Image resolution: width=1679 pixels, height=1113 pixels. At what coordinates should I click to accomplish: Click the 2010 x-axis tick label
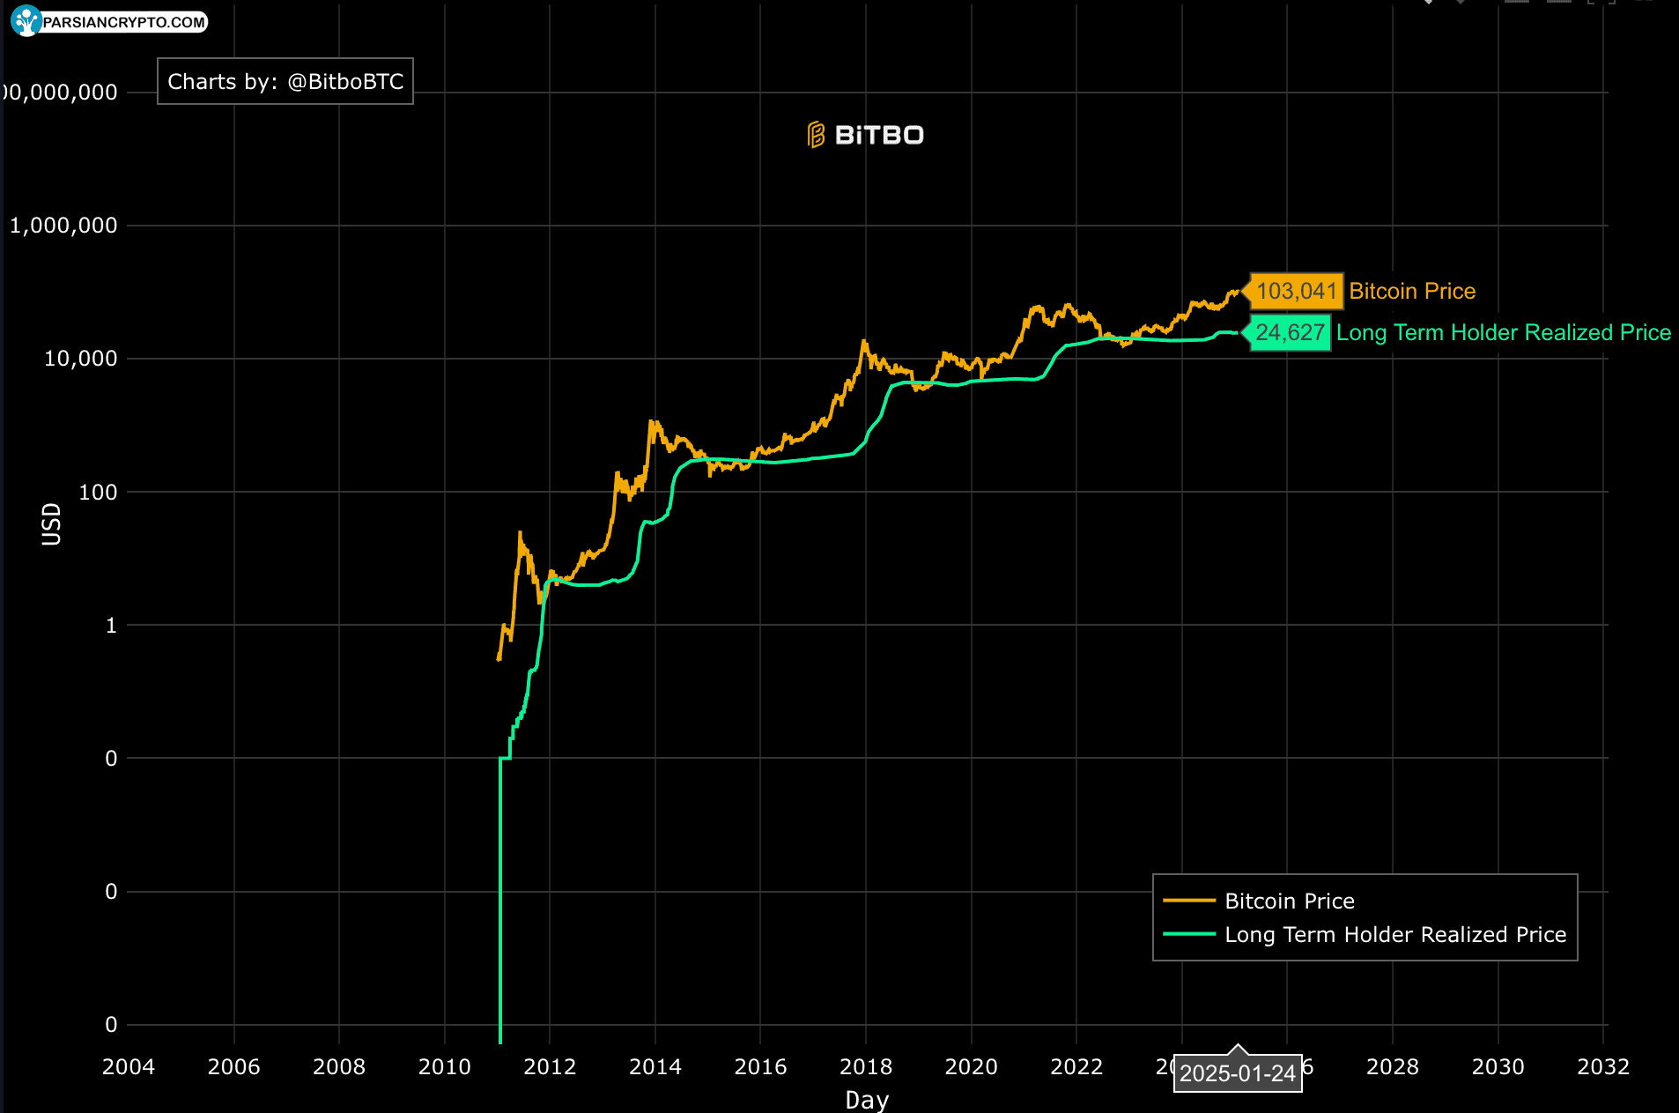445,1066
